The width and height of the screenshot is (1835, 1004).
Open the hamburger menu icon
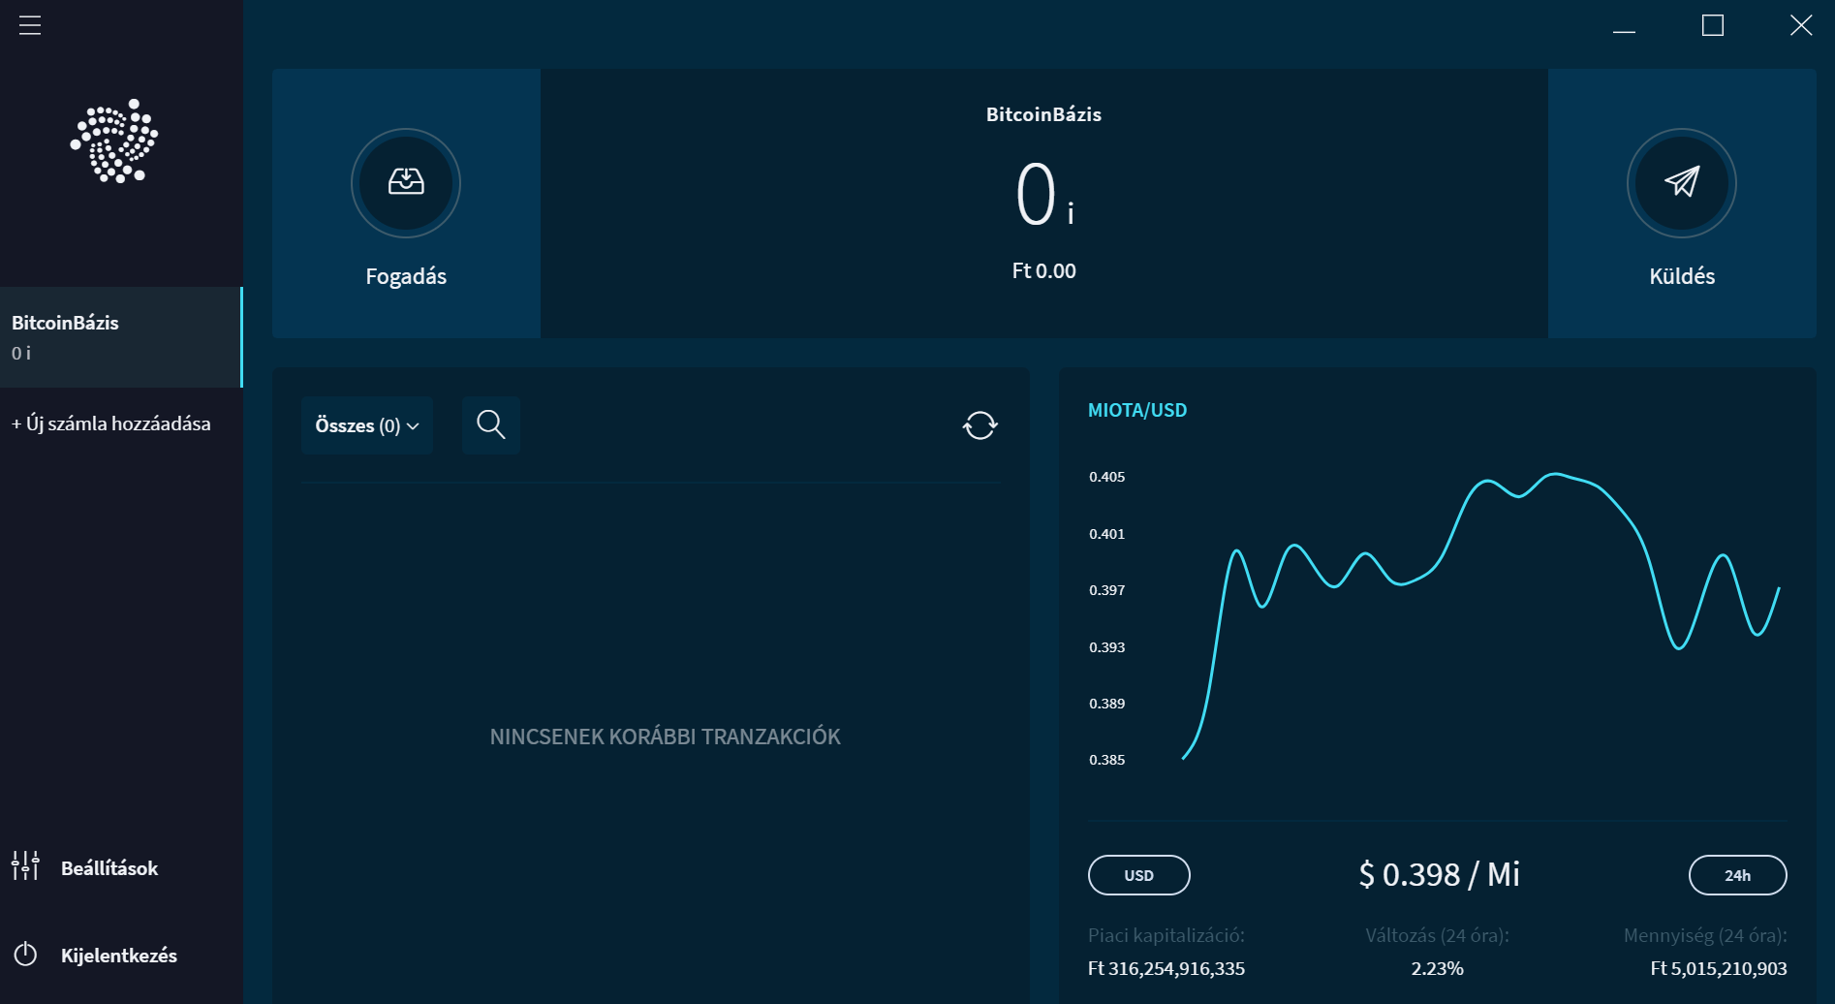(30, 25)
